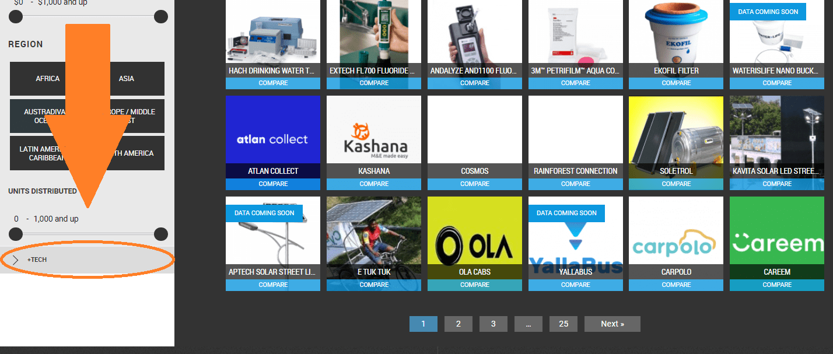Click the Units Distributed maximum slider handle
833x354 pixels.
pyautogui.click(x=161, y=234)
